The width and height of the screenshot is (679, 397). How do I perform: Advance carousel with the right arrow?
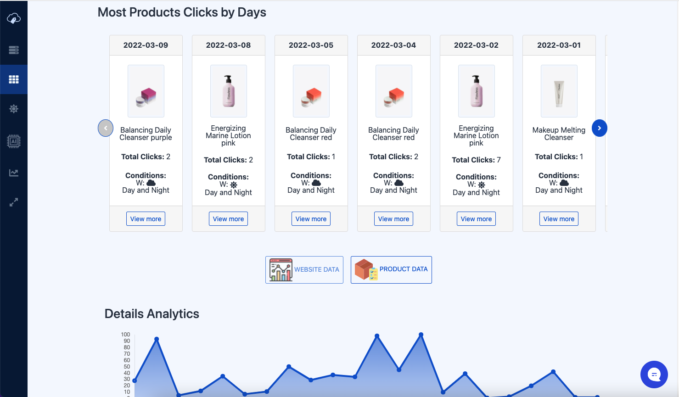click(x=599, y=128)
